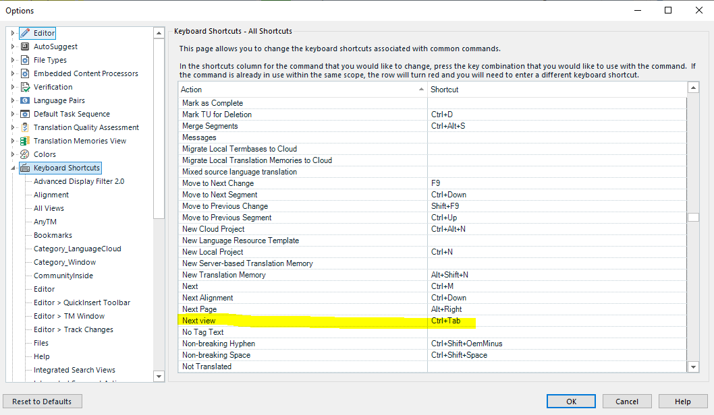This screenshot has width=714, height=415.
Task: Select Editor > QuickInsert Toolbar category
Action: coord(82,302)
